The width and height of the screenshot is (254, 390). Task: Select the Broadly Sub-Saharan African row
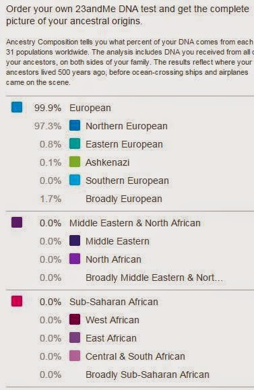point(129,375)
